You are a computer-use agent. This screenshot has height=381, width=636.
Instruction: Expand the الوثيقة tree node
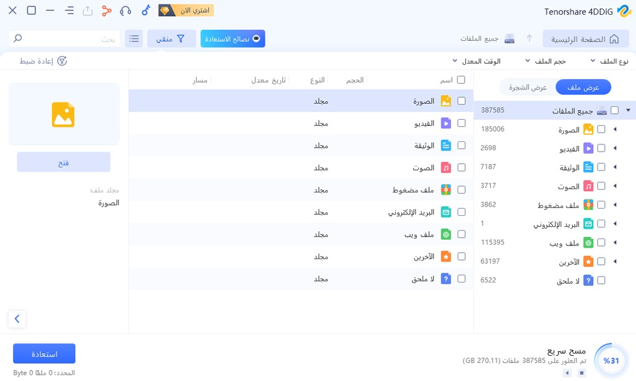[x=615, y=167]
